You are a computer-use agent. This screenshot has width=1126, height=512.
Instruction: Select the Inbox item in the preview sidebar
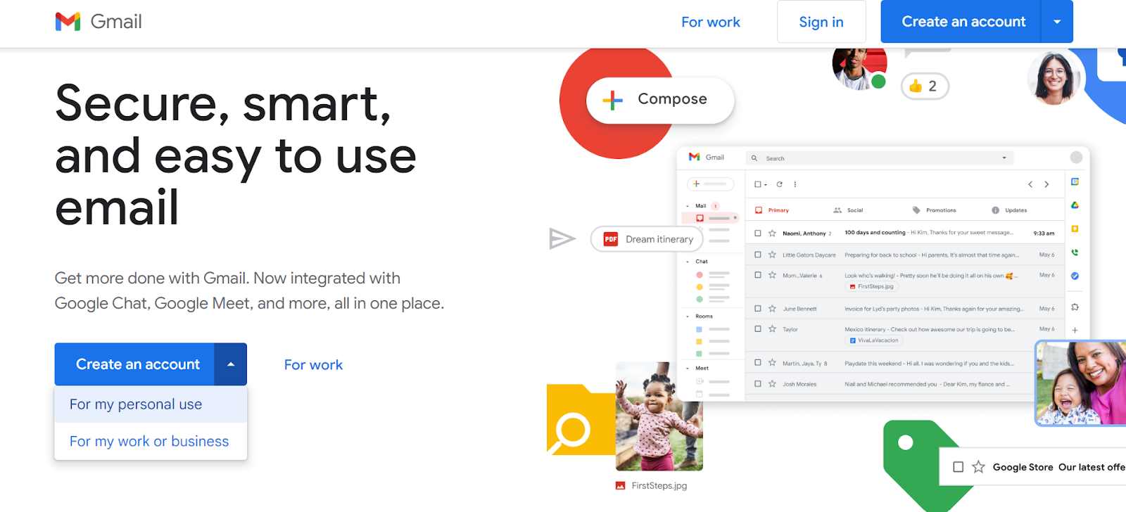pyautogui.click(x=711, y=218)
